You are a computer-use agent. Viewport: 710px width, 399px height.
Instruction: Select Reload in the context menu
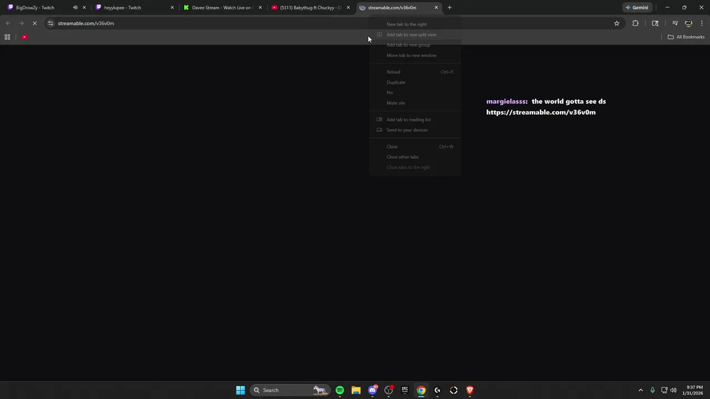(x=415, y=72)
